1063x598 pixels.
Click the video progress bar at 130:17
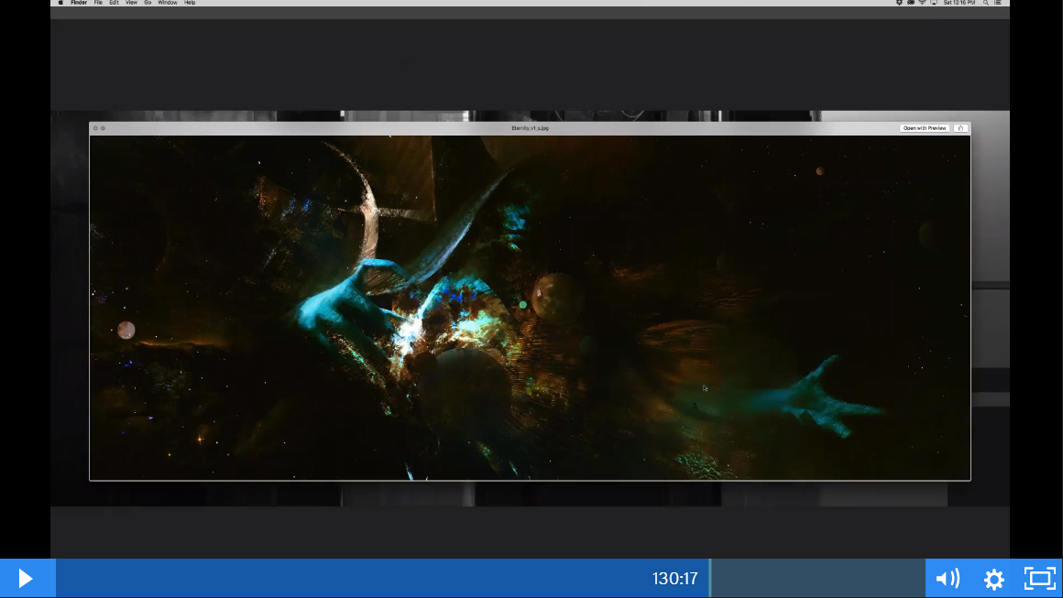point(710,579)
